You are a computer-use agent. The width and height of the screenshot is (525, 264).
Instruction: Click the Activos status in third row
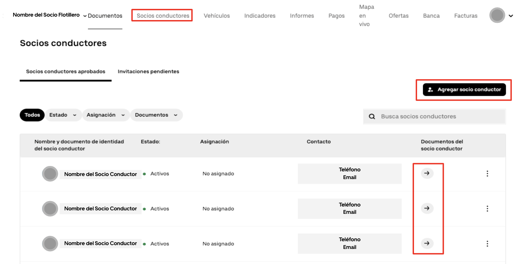click(x=160, y=244)
